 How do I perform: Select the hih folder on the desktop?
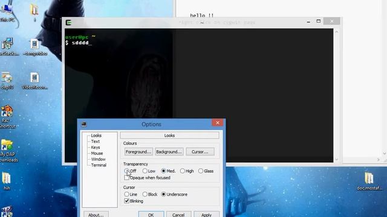[7, 181]
